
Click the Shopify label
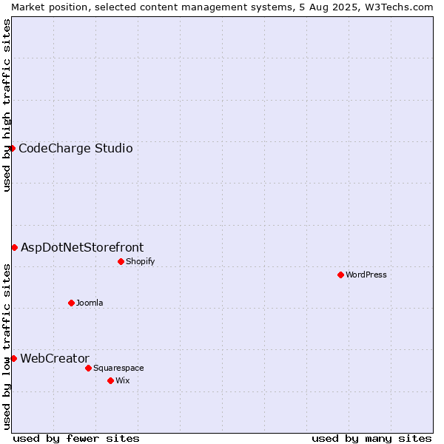(140, 262)
